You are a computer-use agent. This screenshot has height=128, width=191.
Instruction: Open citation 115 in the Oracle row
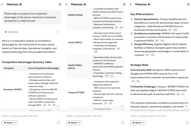pyautogui.click(x=95, y=51)
